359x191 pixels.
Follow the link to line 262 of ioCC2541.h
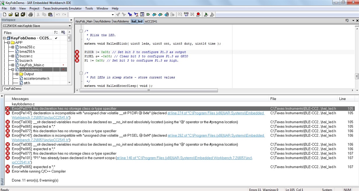point(216,136)
